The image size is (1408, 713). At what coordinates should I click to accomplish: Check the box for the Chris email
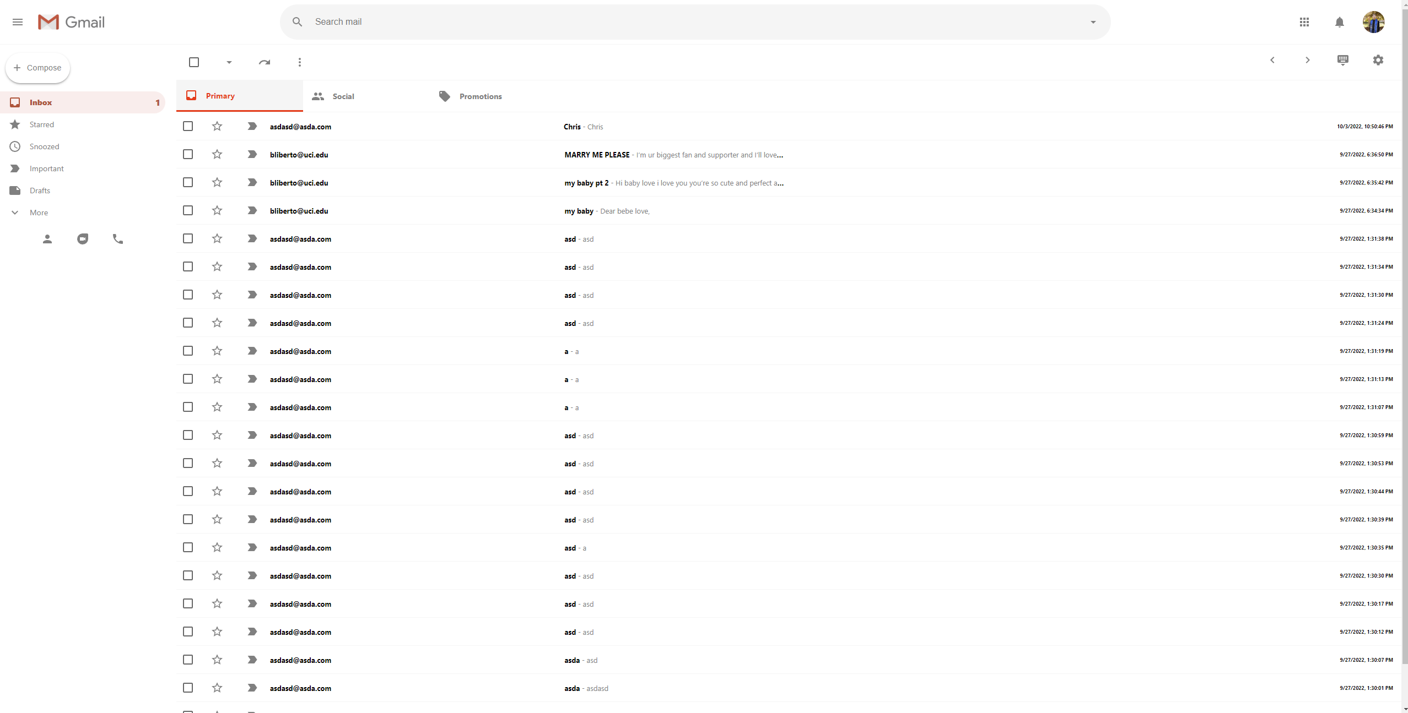click(x=188, y=126)
